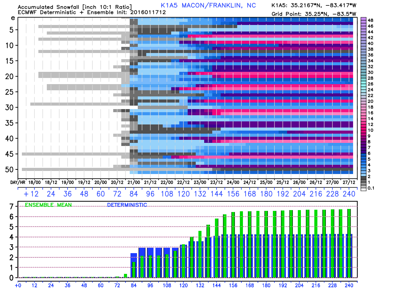Click the "Accumulated Snowfall [inch 10:1 Ratio]" title

pyautogui.click(x=75, y=7)
